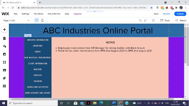
Task: Reload the browser page
Action: [13, 8]
